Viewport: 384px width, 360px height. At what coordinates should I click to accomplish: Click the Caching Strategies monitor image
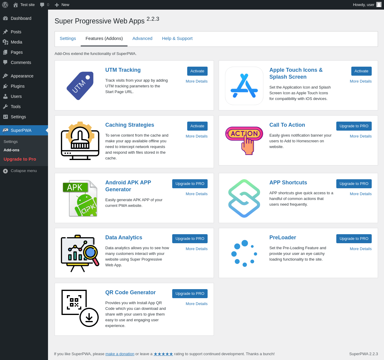pos(80,141)
